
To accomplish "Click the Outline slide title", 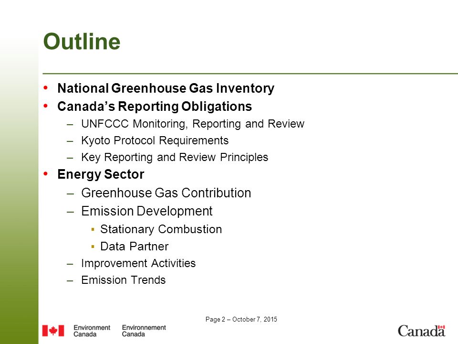I will point(82,42).
